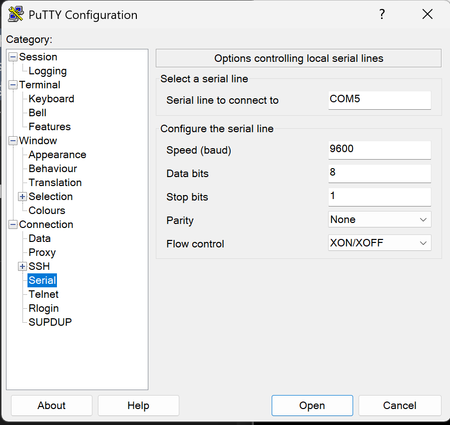Click the Cancel button
This screenshot has width=450, height=425.
click(400, 406)
